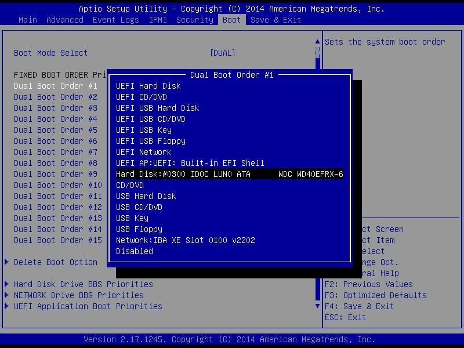Select Dual Boot Order #1 row
The height and width of the screenshot is (348, 464).
tap(56, 86)
